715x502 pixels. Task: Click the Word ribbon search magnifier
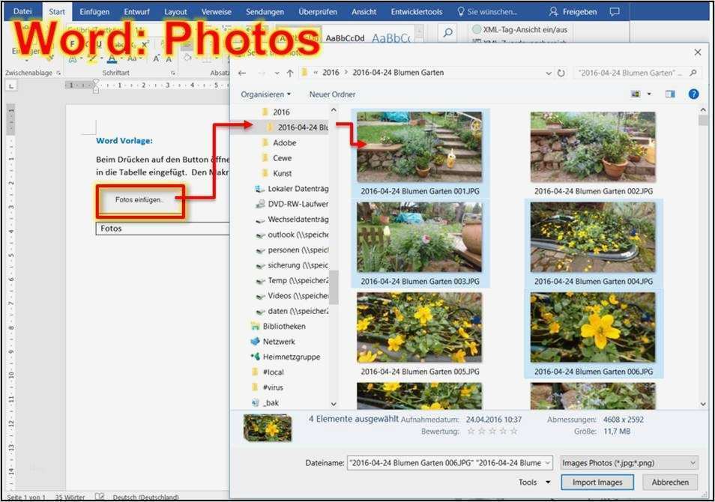[447, 33]
